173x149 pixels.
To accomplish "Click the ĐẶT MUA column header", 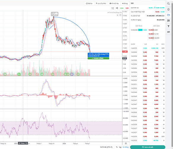I will tap(139, 26).
